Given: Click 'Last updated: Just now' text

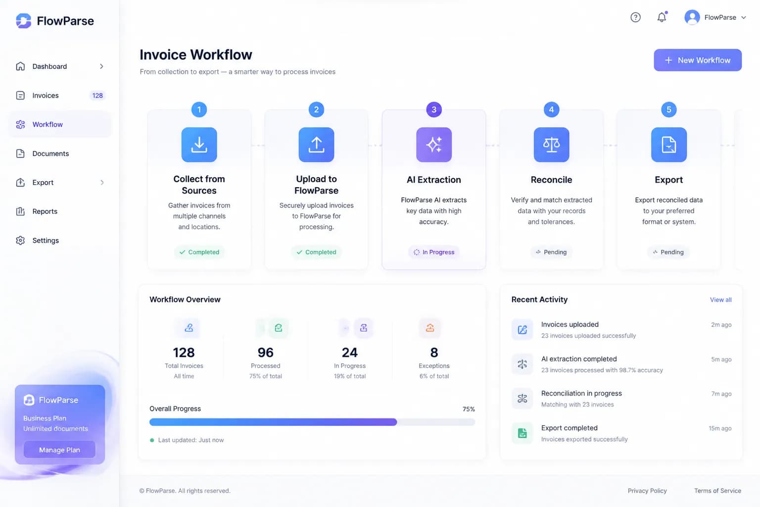Looking at the screenshot, I should click(191, 440).
